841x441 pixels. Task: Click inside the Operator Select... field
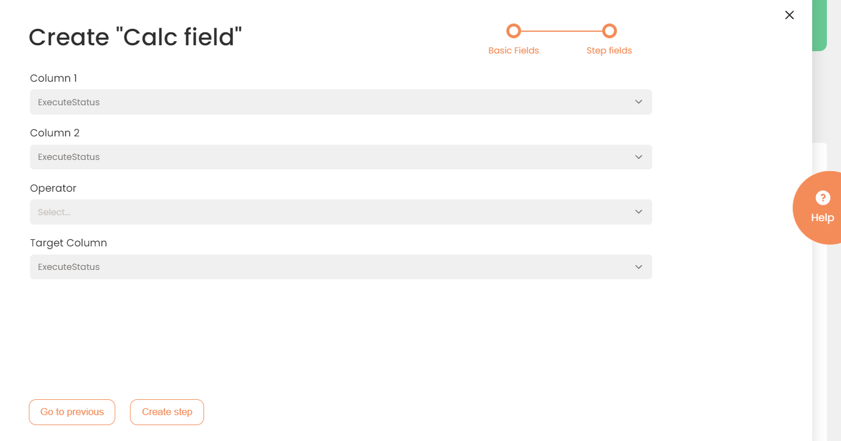pos(341,212)
